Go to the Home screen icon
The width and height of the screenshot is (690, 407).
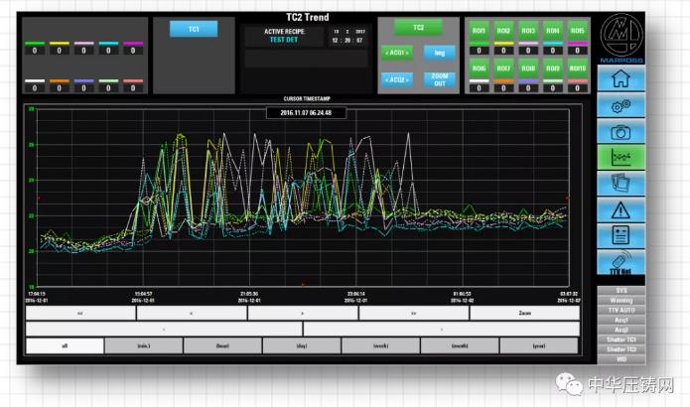(621, 81)
